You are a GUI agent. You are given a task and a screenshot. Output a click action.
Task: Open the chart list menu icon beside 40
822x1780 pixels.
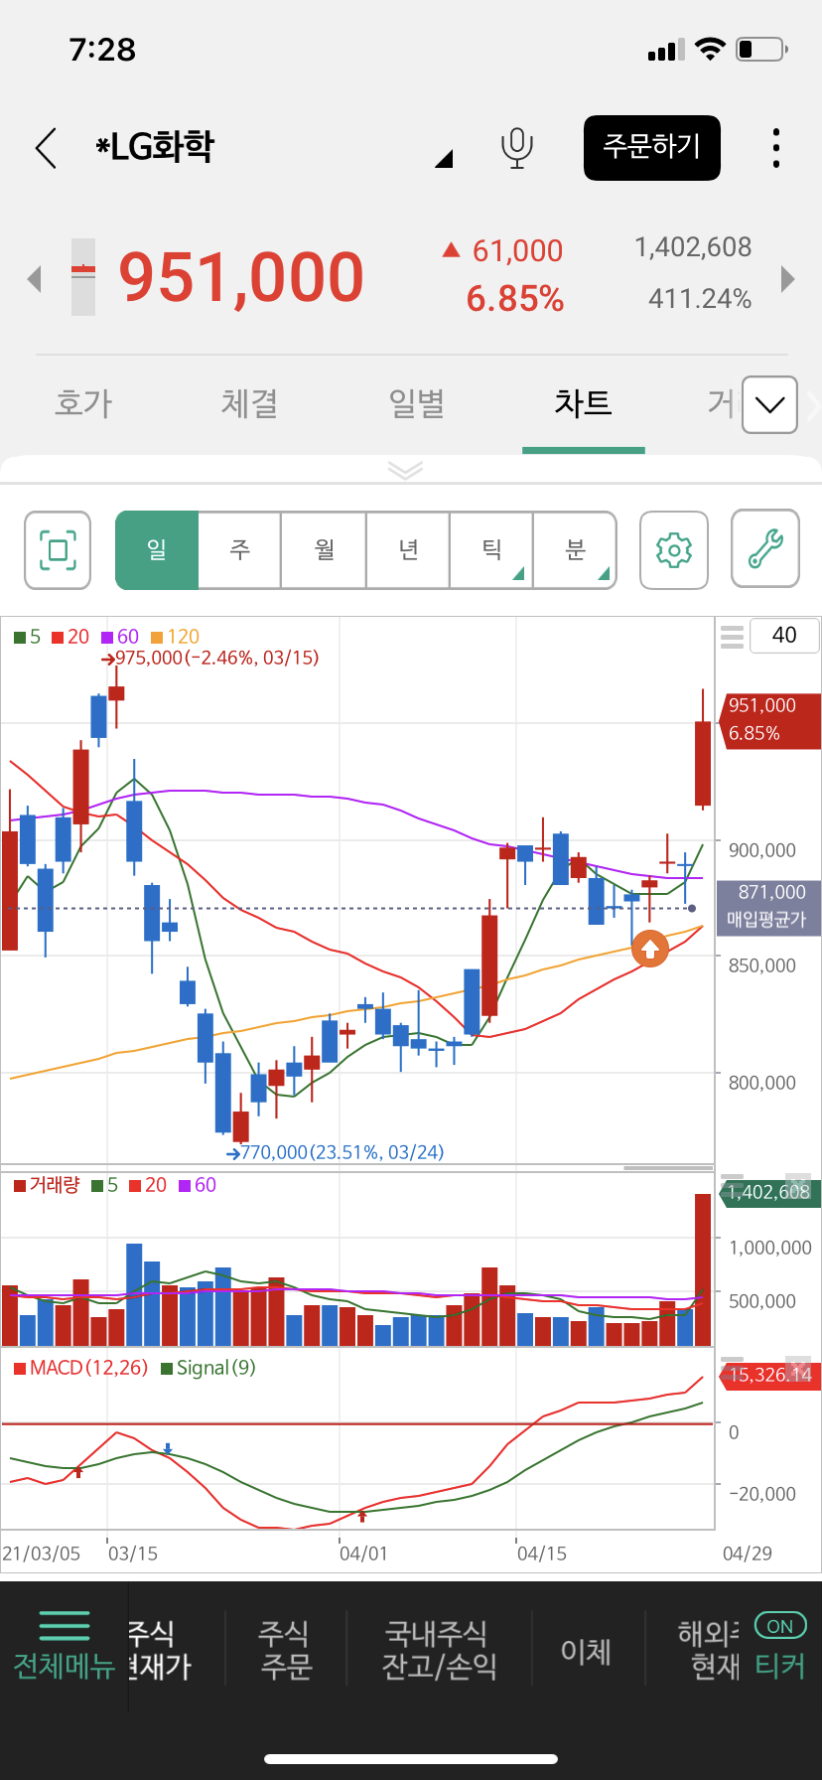732,637
